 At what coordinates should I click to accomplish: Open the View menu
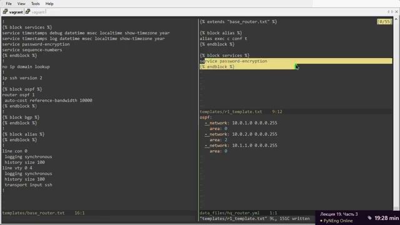click(21, 4)
